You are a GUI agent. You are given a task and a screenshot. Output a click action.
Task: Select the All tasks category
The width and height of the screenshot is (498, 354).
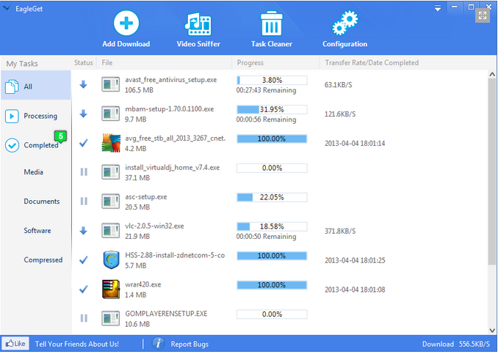click(x=35, y=86)
